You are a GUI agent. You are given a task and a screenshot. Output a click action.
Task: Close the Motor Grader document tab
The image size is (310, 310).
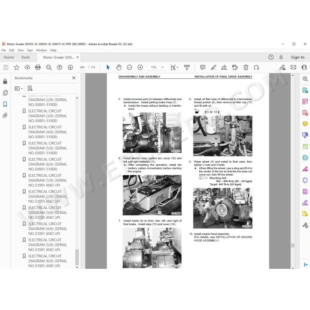click(77, 57)
